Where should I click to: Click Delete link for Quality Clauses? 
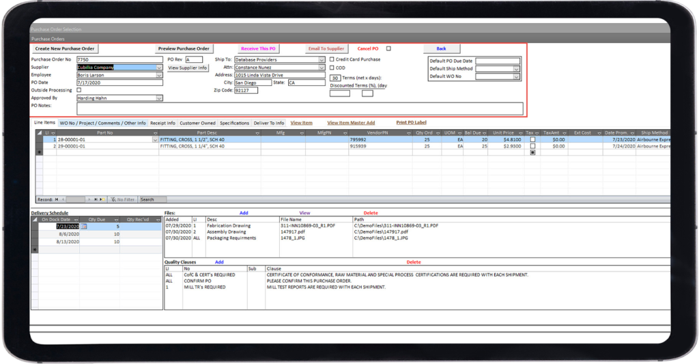click(413, 262)
